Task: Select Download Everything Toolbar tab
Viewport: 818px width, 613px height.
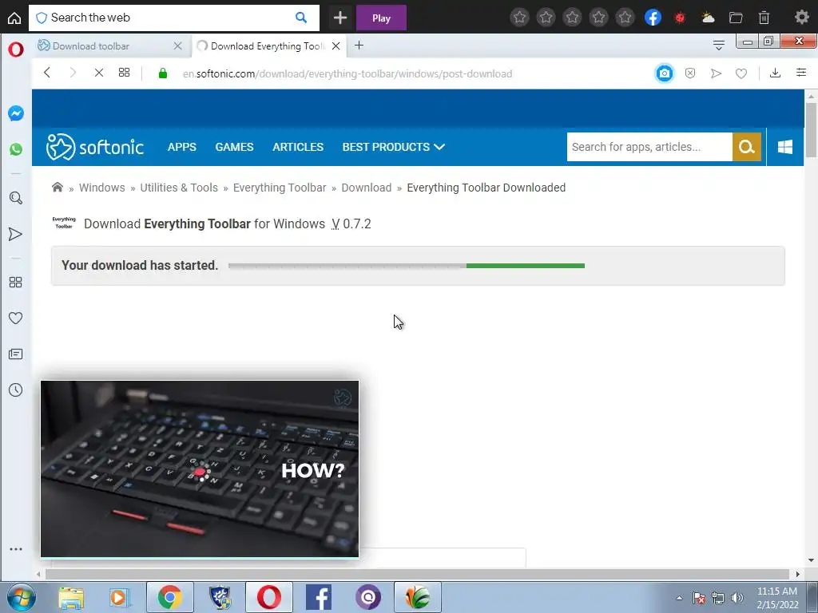Action: click(268, 45)
